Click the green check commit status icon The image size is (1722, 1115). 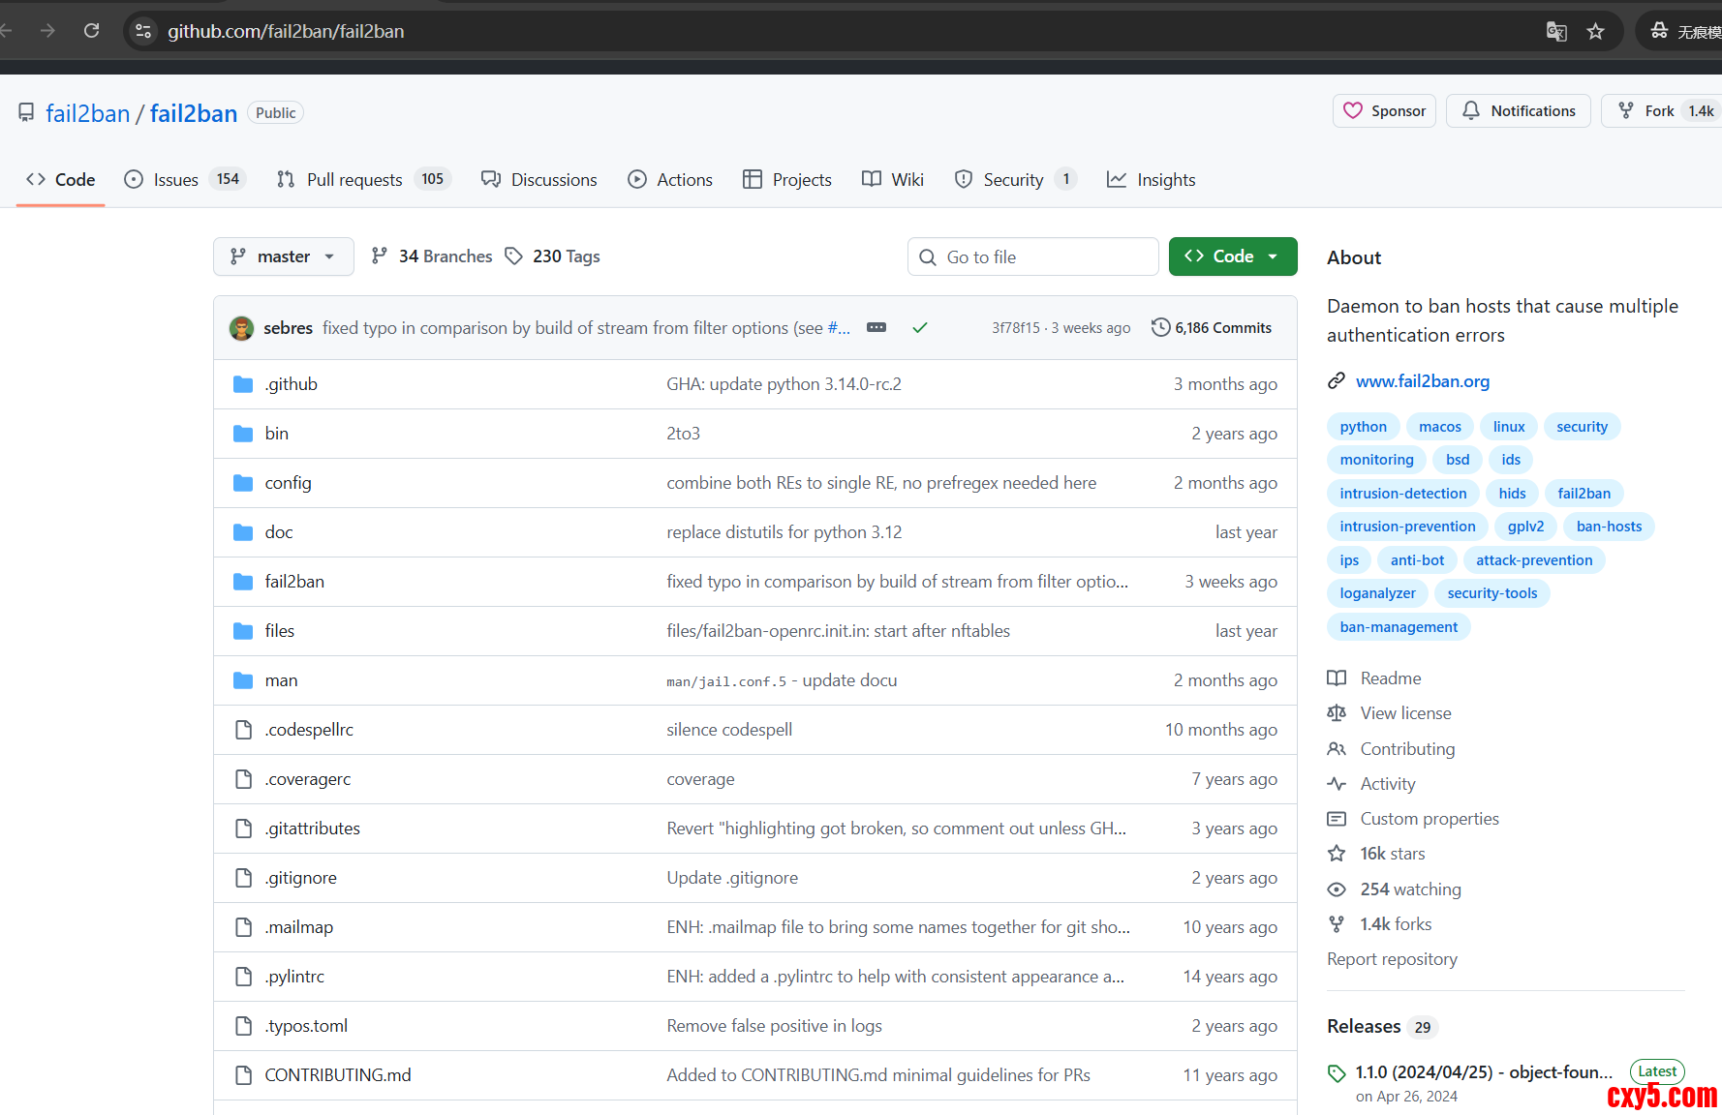[919, 328]
